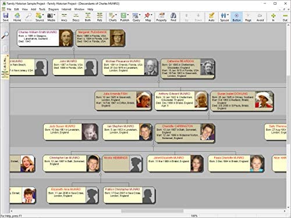This screenshot has height=218, width=291.
Task: Open the Internet menu
Action: point(66,9)
